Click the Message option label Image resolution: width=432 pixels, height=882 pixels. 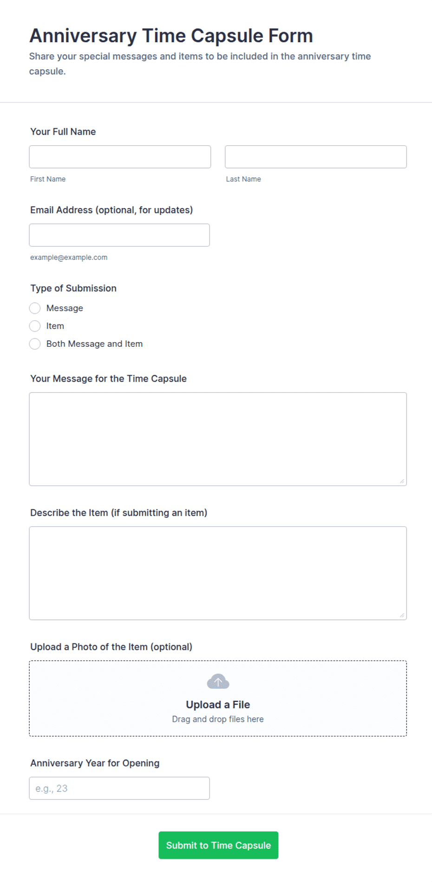(x=65, y=308)
